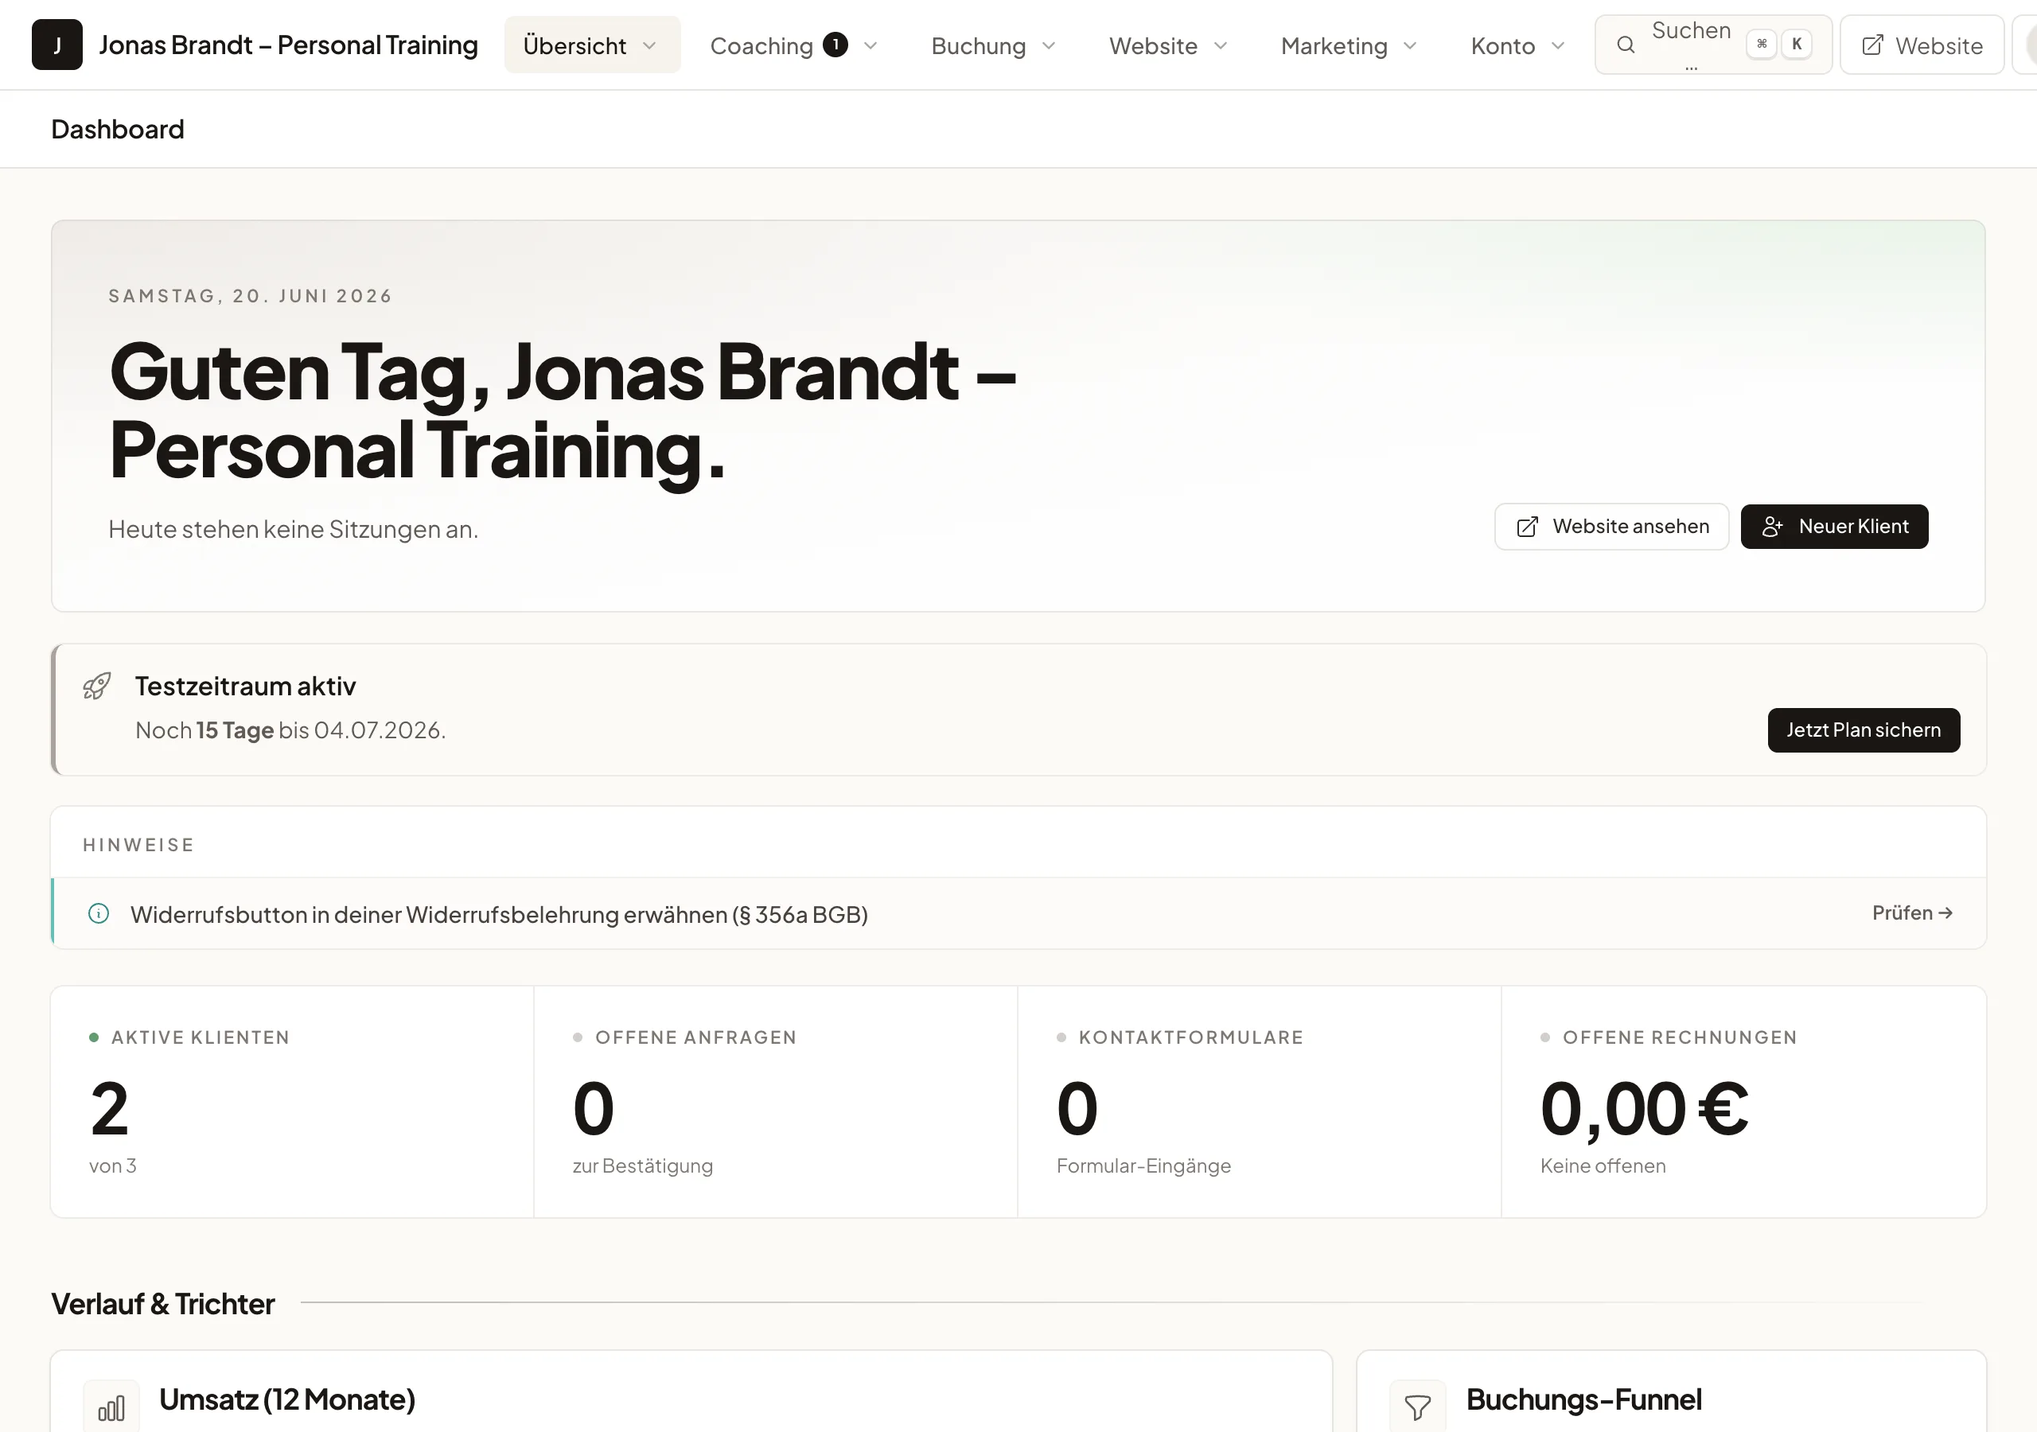Open the Aktive Klienten stat card

coord(292,1102)
